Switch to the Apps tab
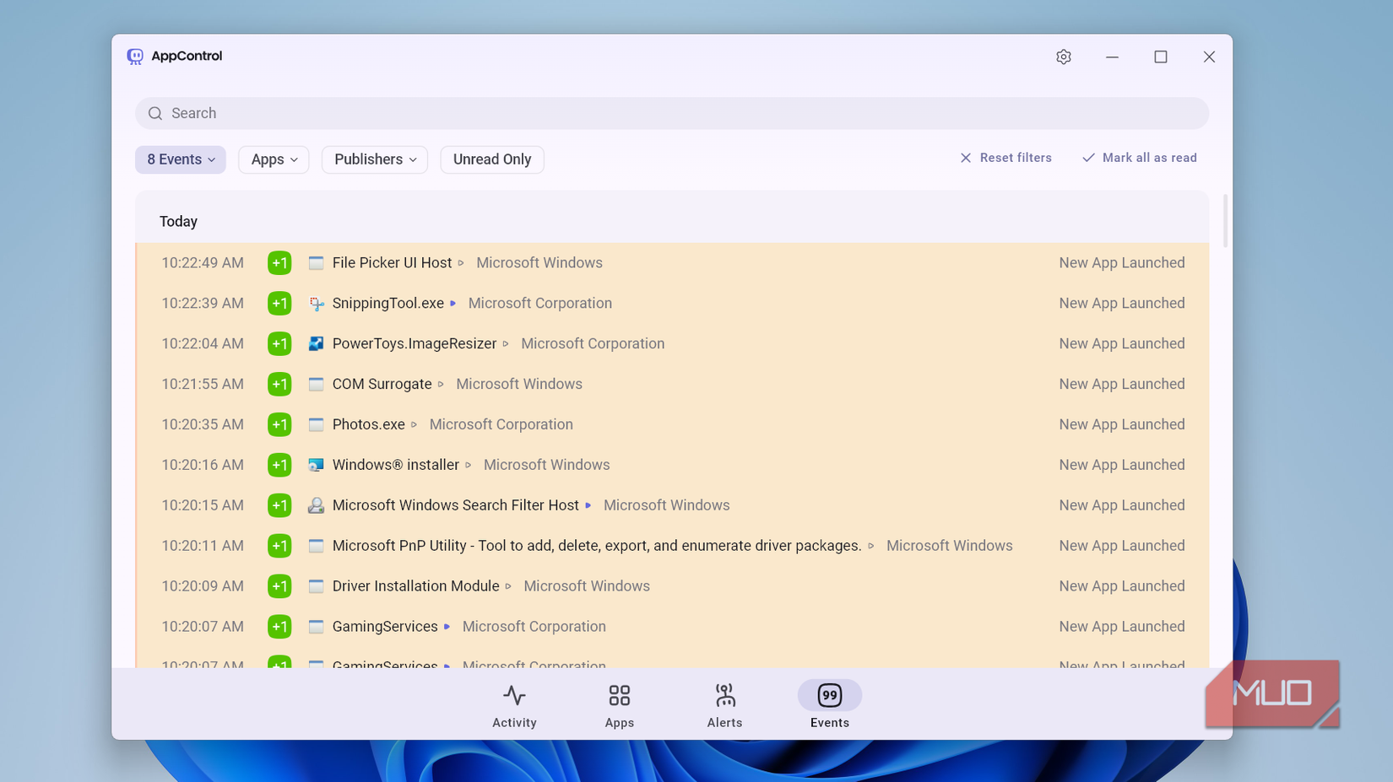The image size is (1393, 782). coord(619,705)
